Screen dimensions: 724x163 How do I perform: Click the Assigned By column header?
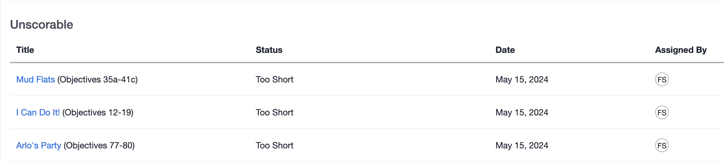coord(681,50)
